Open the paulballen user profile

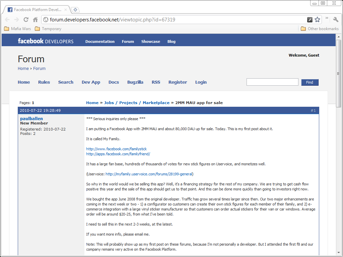click(31, 119)
